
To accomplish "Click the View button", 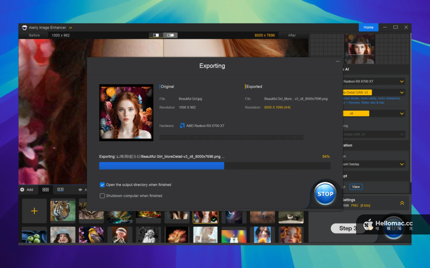I will point(356,187).
